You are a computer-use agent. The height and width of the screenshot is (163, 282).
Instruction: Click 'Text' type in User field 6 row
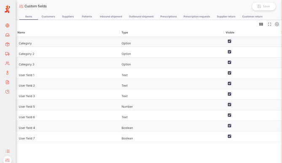click(124, 117)
